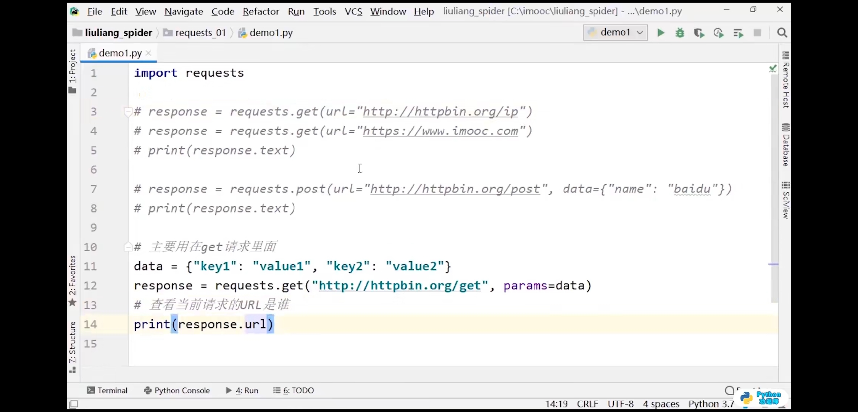Run demo1 with green play button
858x412 pixels.
point(661,33)
